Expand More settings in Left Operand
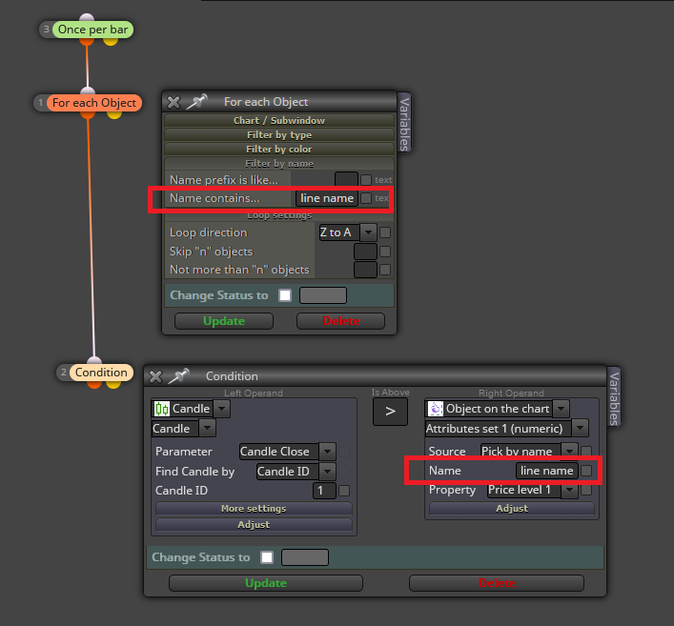 click(254, 508)
